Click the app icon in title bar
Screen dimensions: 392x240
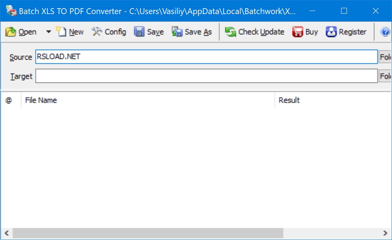click(x=11, y=11)
